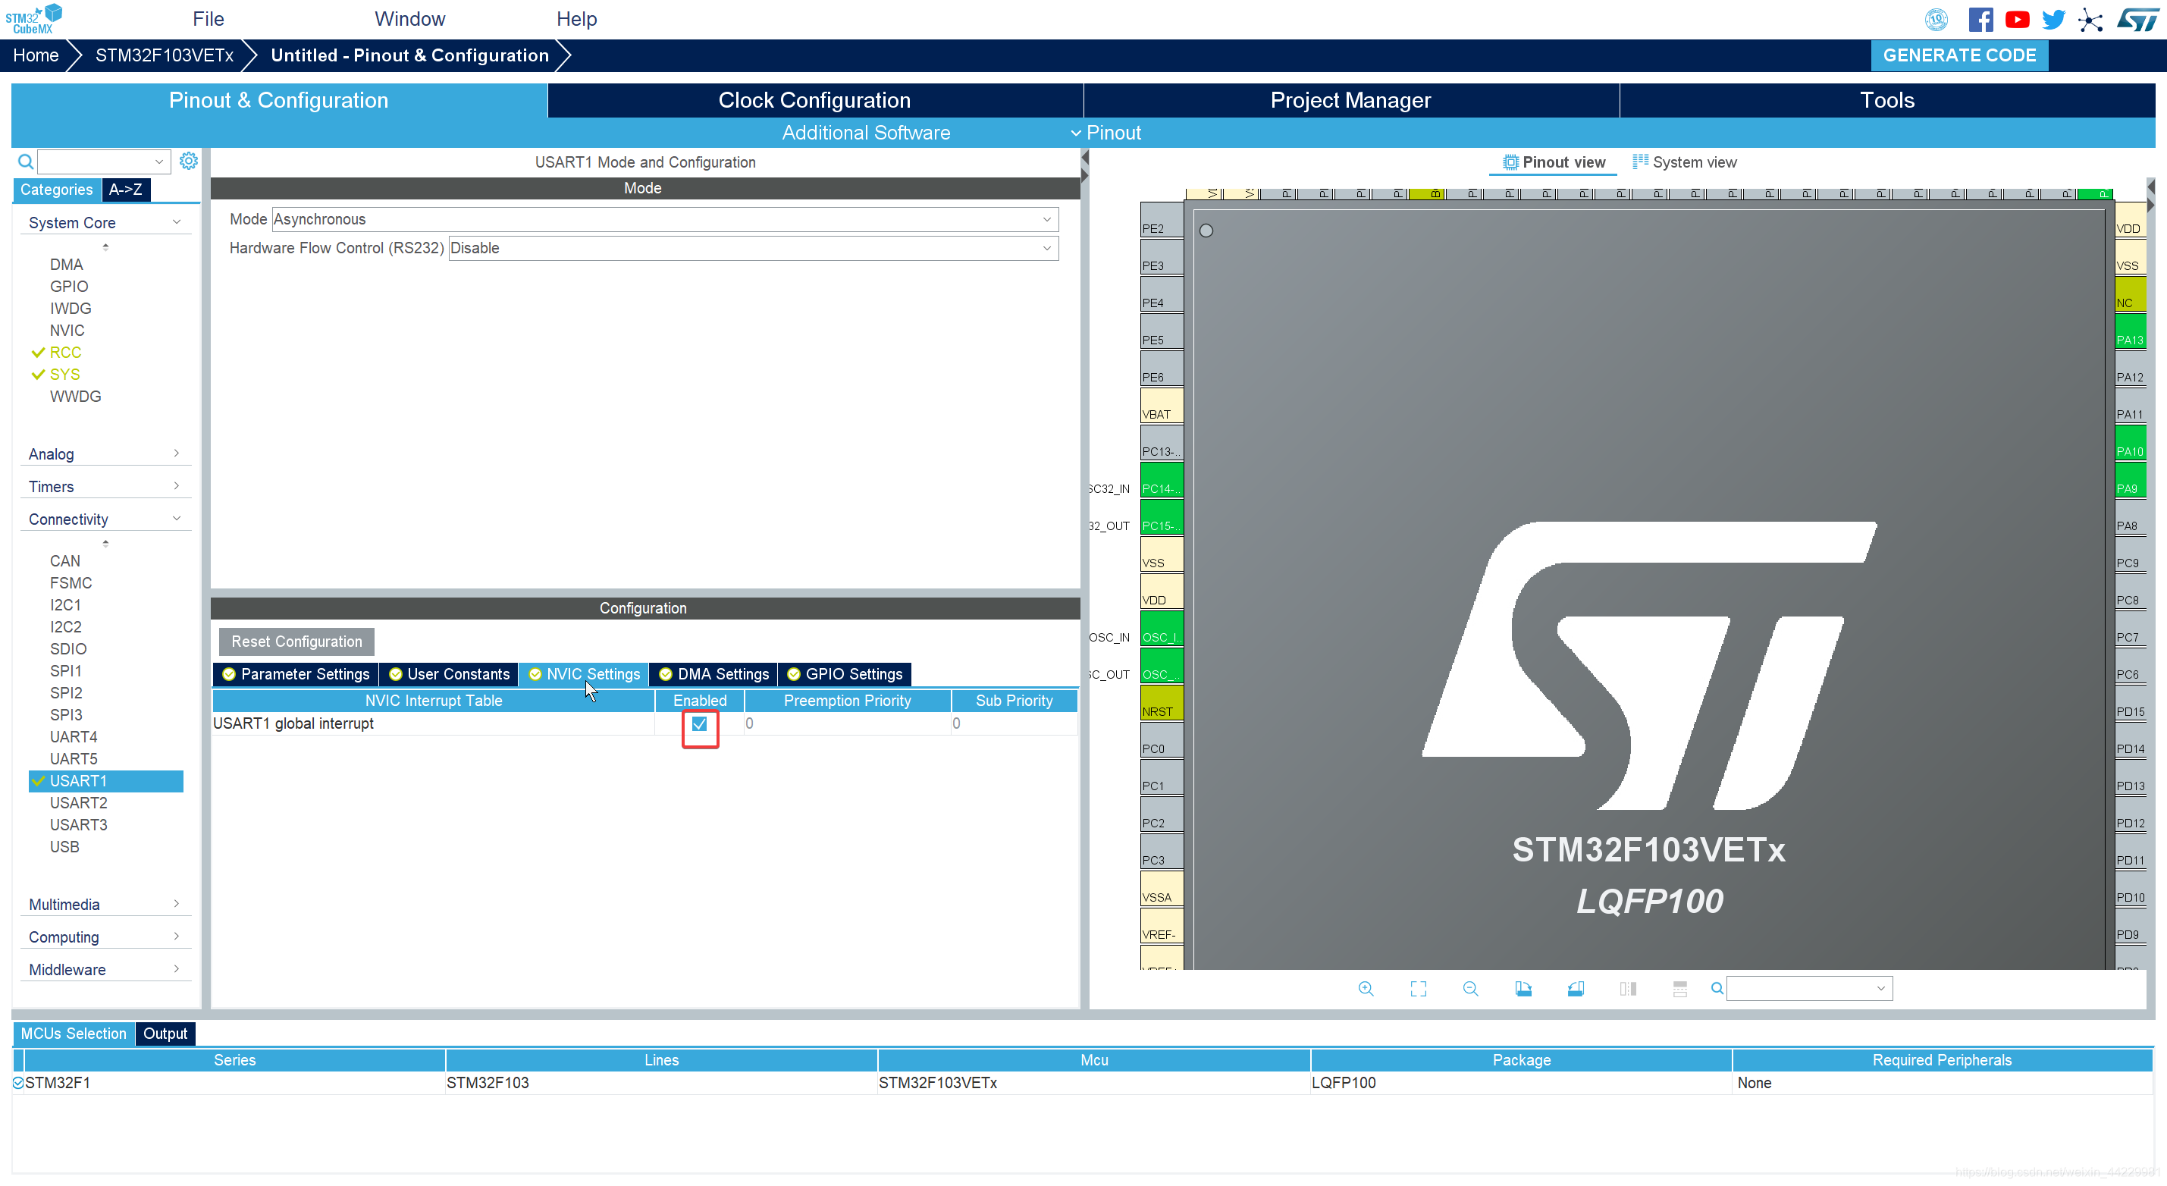Switch to the Tools tab
2167x1186 pixels.
coord(1887,100)
